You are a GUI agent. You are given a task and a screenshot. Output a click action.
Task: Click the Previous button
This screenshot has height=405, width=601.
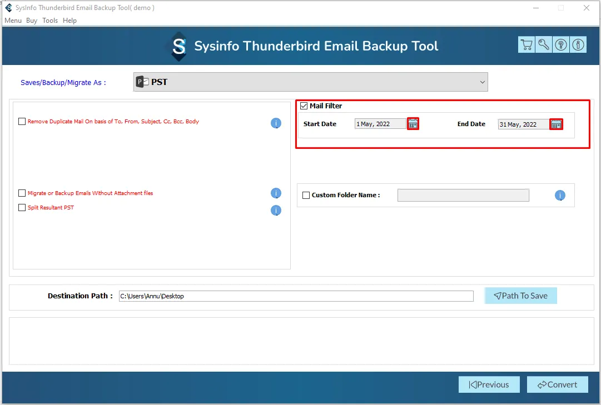click(489, 384)
